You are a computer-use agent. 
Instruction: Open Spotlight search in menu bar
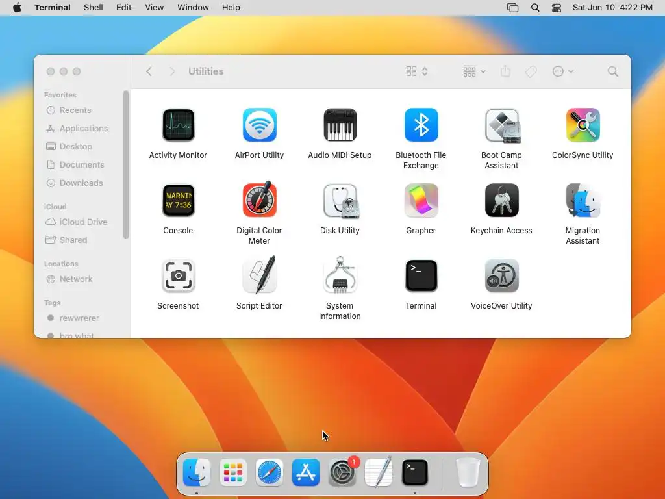(535, 8)
